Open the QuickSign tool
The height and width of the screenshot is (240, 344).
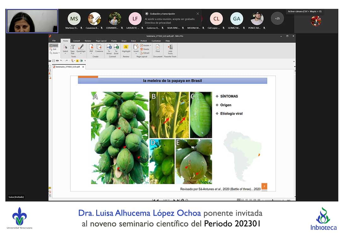81,48
